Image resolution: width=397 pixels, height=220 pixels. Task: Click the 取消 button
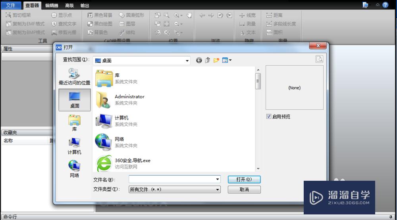(x=244, y=189)
